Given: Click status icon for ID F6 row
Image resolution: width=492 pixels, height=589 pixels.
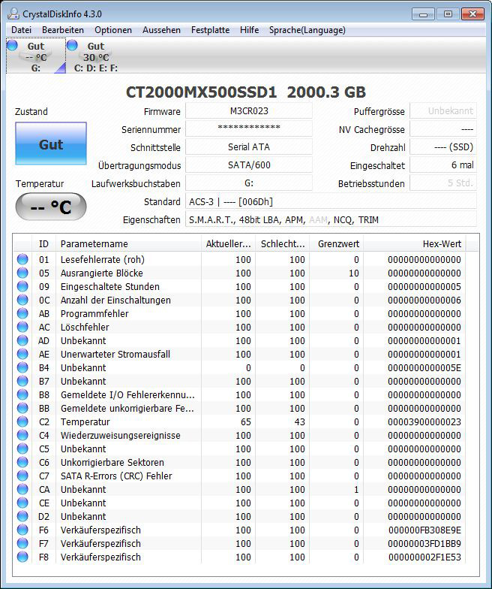Looking at the screenshot, I should 22,530.
